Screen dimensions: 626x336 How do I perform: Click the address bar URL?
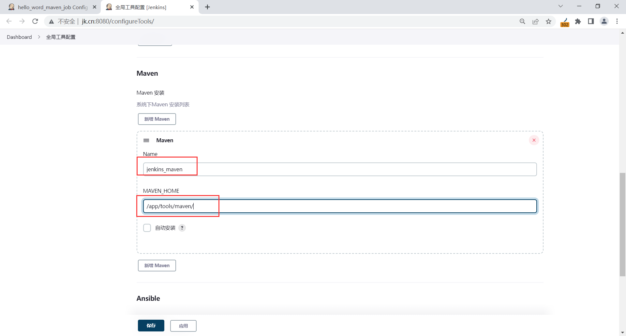[x=118, y=22]
